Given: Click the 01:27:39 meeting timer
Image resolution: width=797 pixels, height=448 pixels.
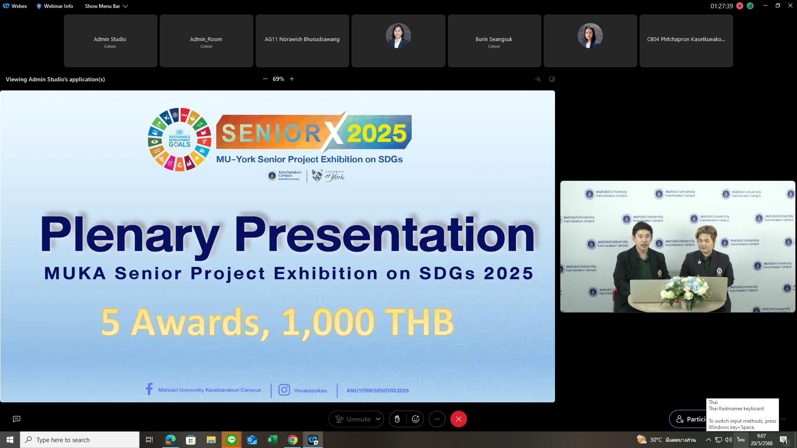Looking at the screenshot, I should point(721,6).
